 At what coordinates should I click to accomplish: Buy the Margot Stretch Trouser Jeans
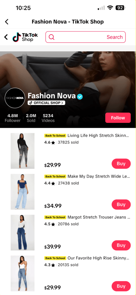tap(121, 245)
